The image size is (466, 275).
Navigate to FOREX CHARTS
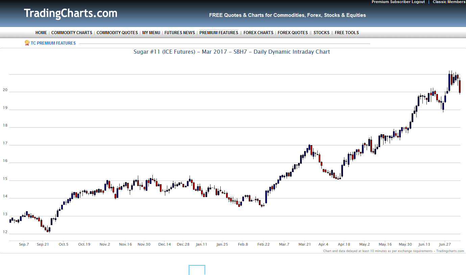[x=258, y=33]
